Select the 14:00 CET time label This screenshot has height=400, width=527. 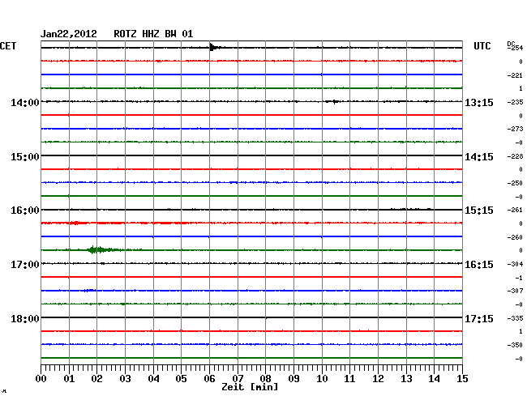coord(25,102)
